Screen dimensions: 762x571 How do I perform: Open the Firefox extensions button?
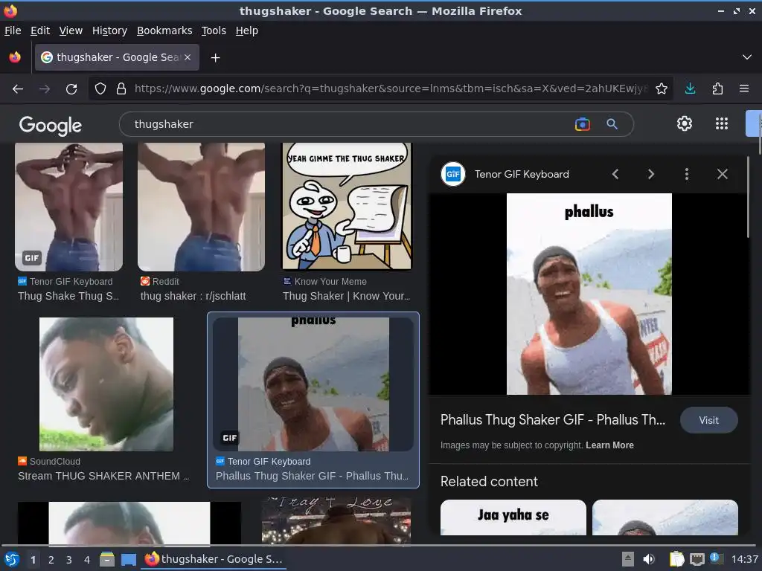point(717,89)
